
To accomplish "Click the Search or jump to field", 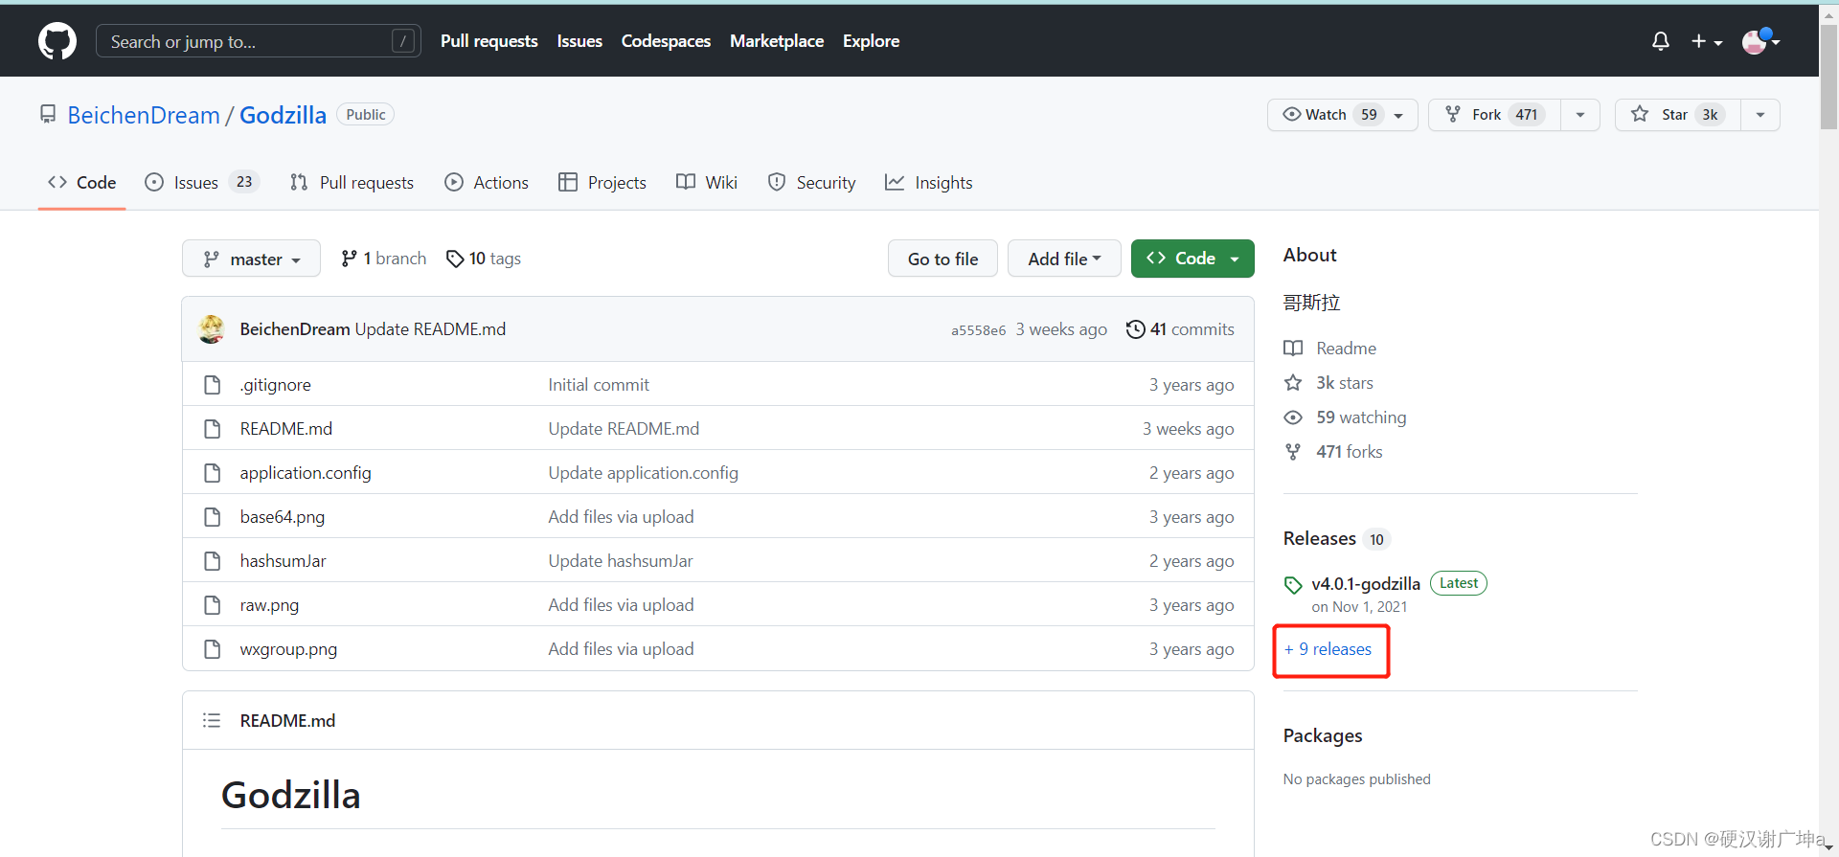I will point(259,41).
